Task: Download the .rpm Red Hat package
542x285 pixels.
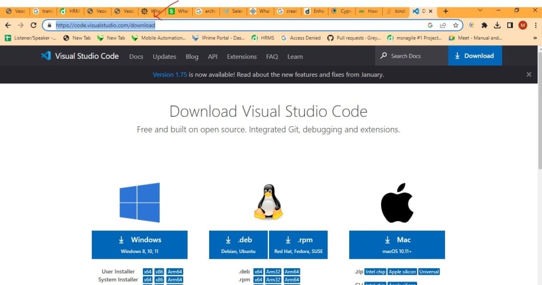Action: pyautogui.click(x=298, y=245)
